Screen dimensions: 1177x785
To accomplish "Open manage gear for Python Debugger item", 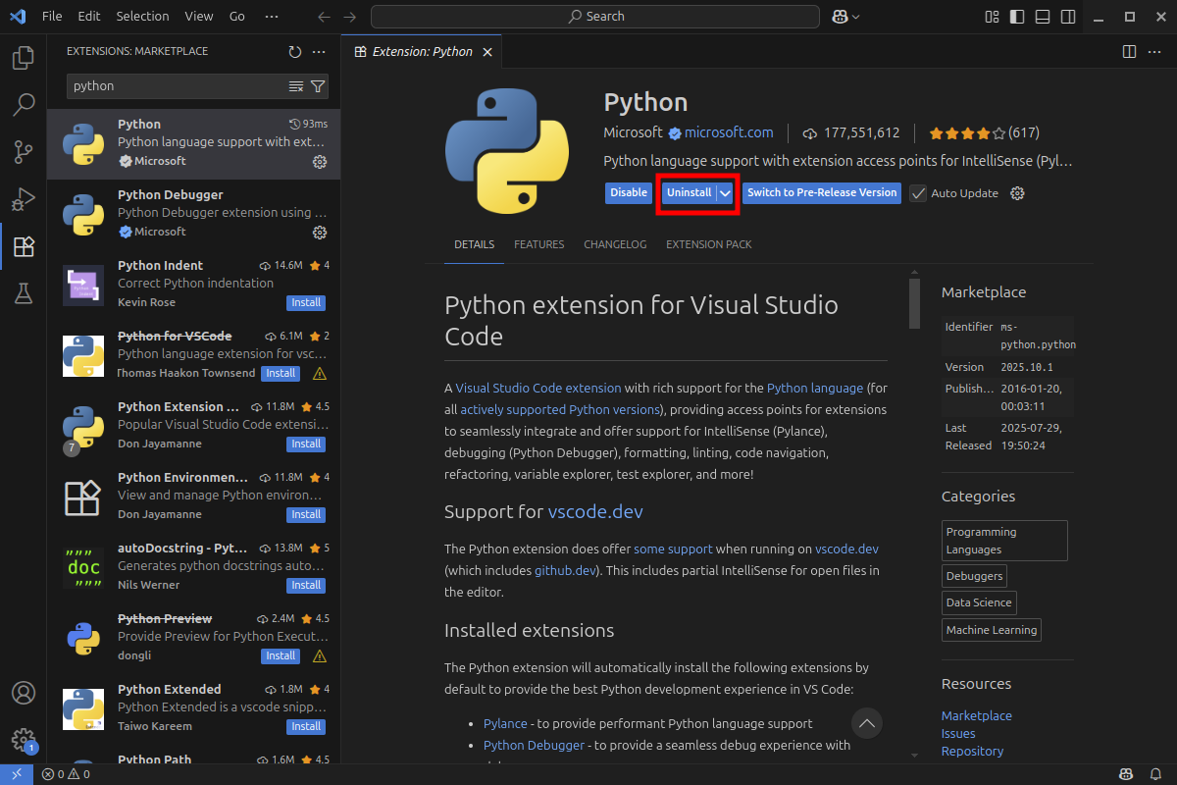I will (x=319, y=232).
